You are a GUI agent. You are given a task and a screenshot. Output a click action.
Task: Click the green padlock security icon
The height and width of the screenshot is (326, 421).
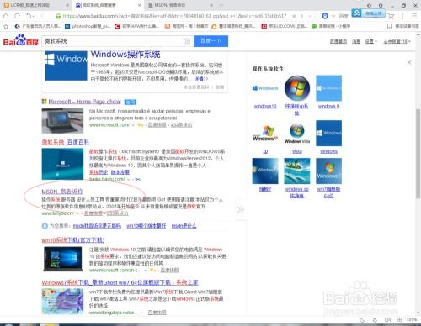(x=58, y=16)
